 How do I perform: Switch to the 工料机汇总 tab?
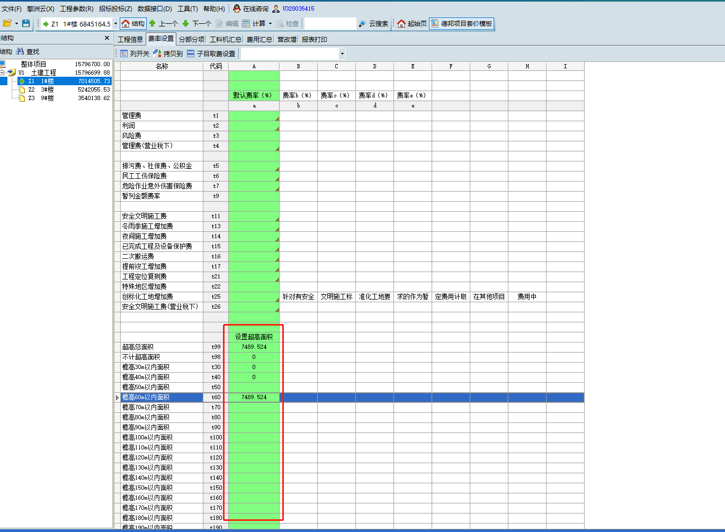(x=226, y=39)
